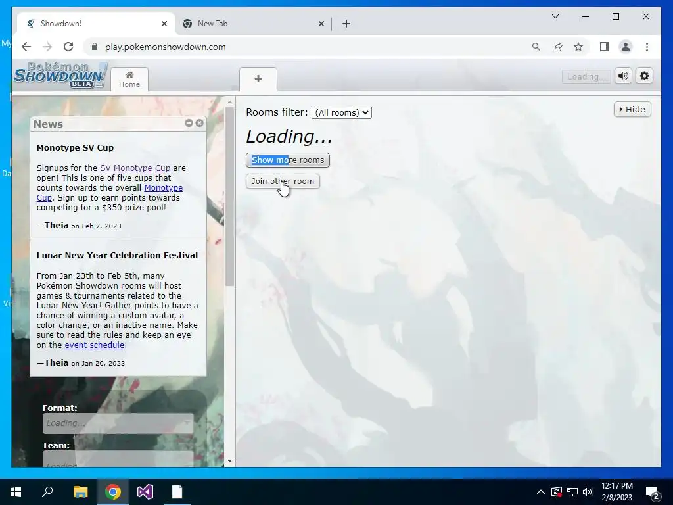Open system volume tray icon
This screenshot has width=673, height=505.
[588, 492]
